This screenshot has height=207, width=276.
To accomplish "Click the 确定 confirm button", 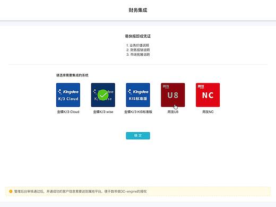I will (138, 136).
